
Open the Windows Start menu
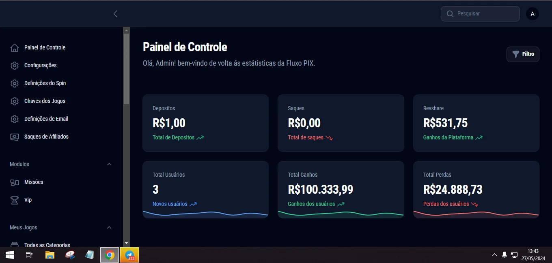(x=10, y=255)
